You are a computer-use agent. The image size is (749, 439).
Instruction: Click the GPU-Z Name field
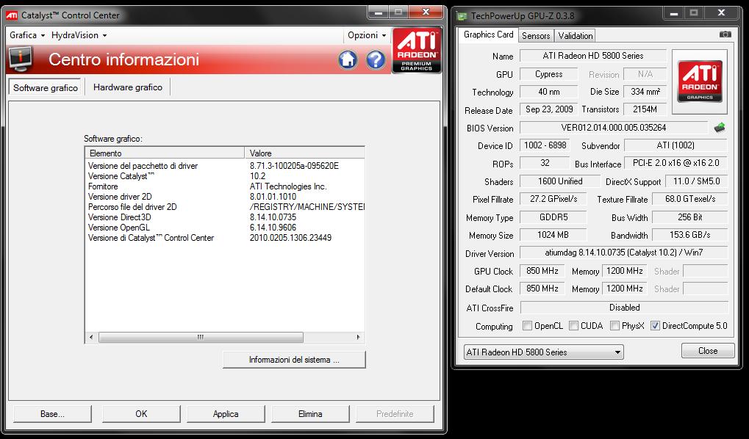point(592,56)
